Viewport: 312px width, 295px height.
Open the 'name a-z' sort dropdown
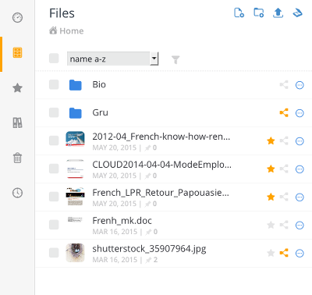tap(112, 59)
